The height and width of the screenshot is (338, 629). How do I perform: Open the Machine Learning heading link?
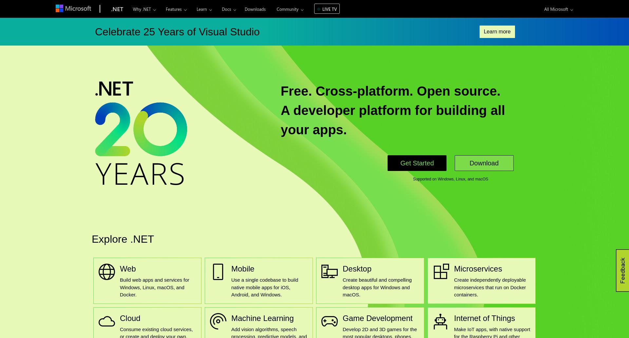click(262, 318)
